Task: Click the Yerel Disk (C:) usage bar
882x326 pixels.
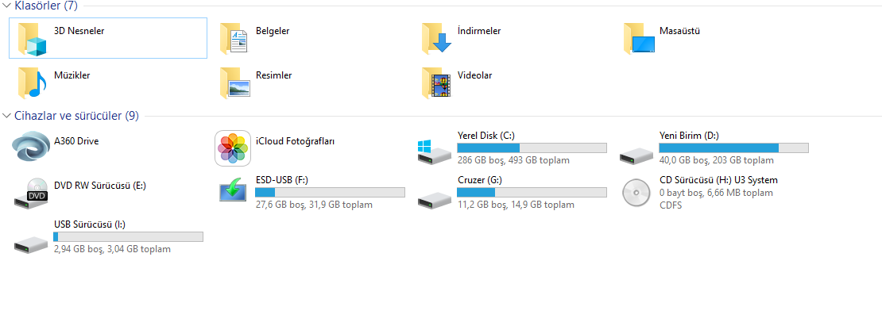Action: click(x=532, y=148)
